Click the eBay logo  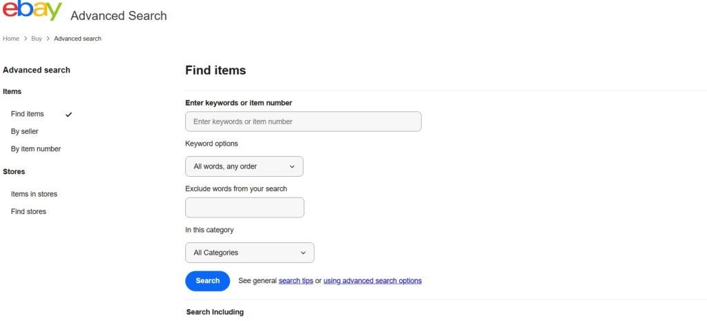point(32,12)
